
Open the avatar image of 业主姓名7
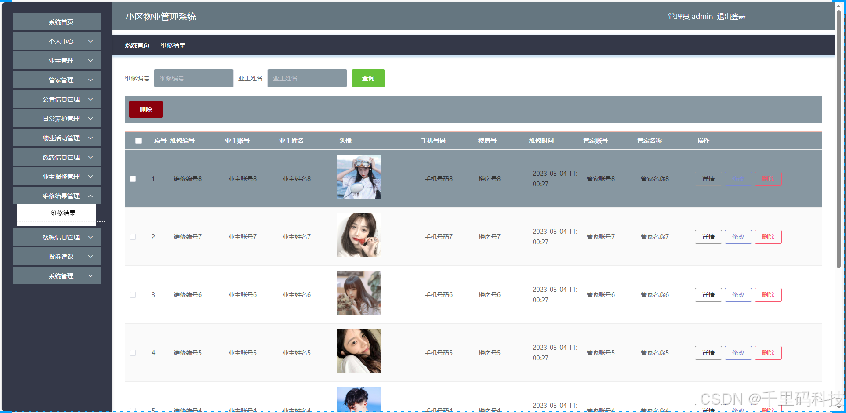coord(359,235)
